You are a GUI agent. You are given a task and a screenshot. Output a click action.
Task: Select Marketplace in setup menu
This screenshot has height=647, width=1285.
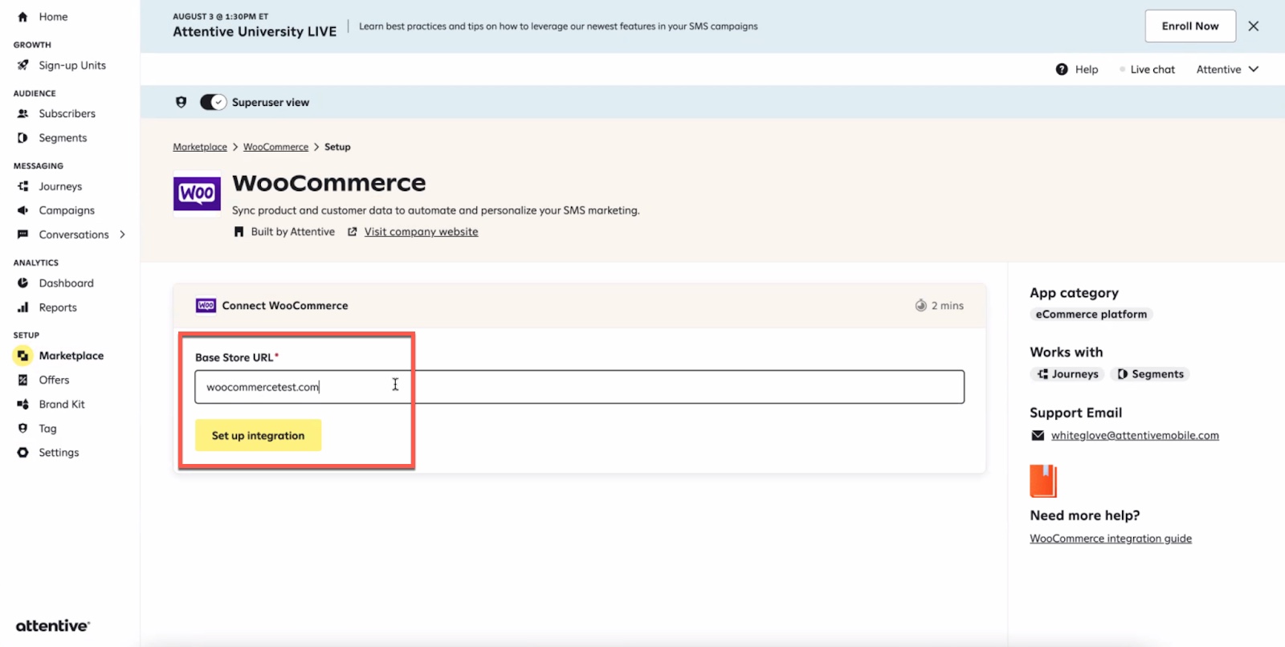point(71,356)
